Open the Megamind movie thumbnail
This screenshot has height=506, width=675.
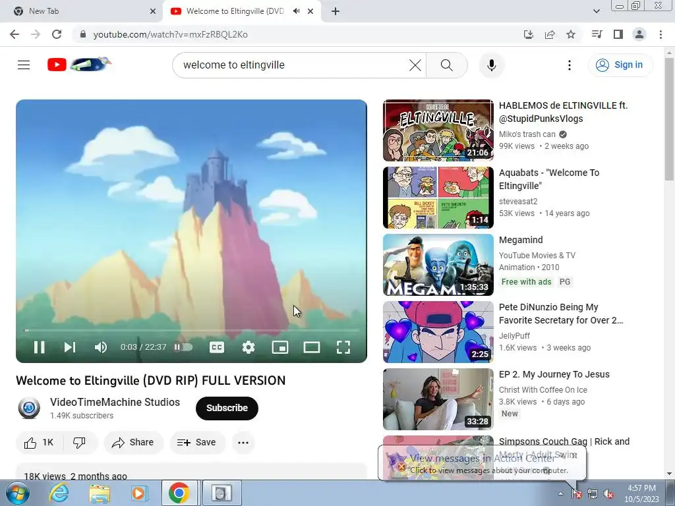pos(438,265)
